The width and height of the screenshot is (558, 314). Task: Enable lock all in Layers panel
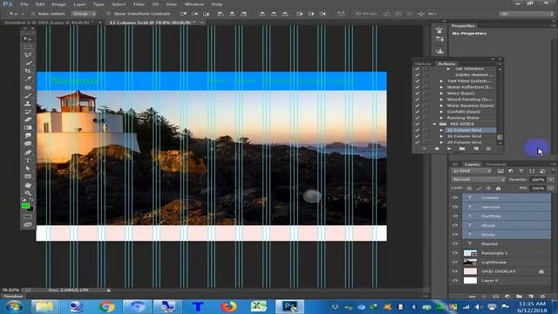(x=498, y=188)
